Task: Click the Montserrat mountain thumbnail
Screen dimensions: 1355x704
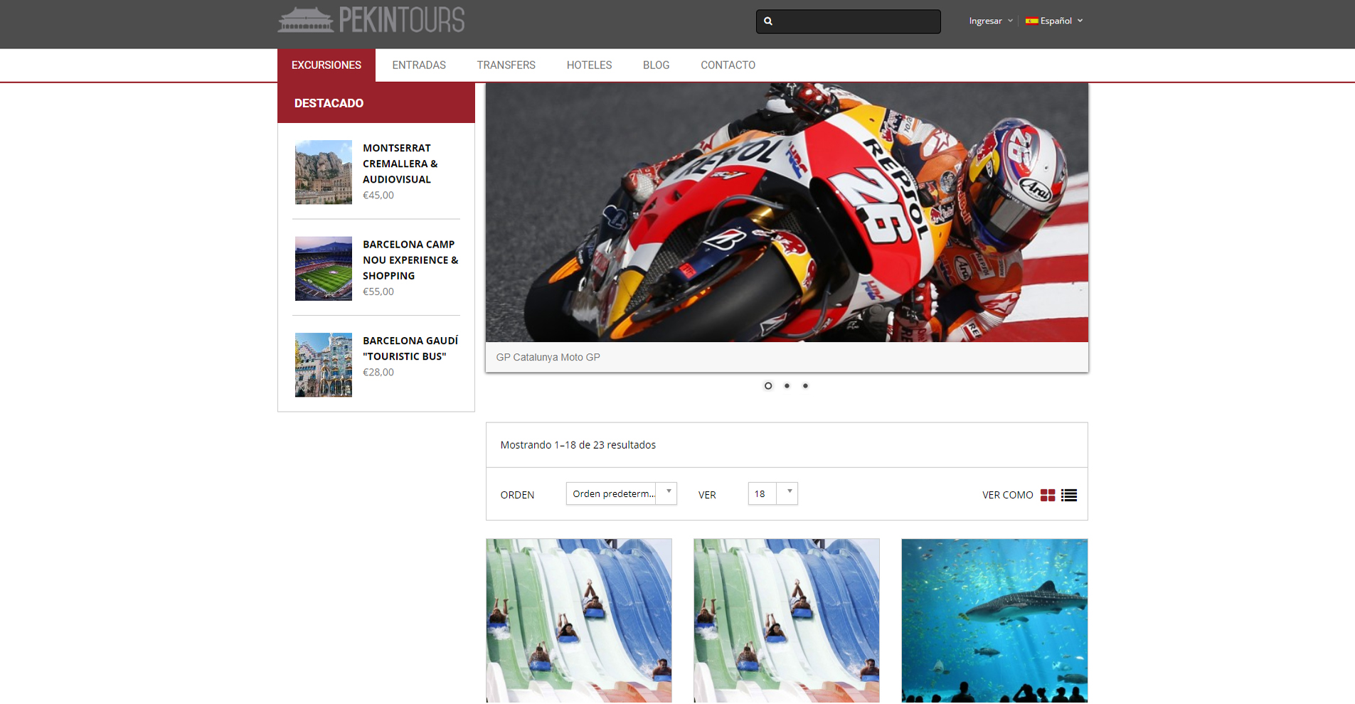Action: tap(324, 172)
